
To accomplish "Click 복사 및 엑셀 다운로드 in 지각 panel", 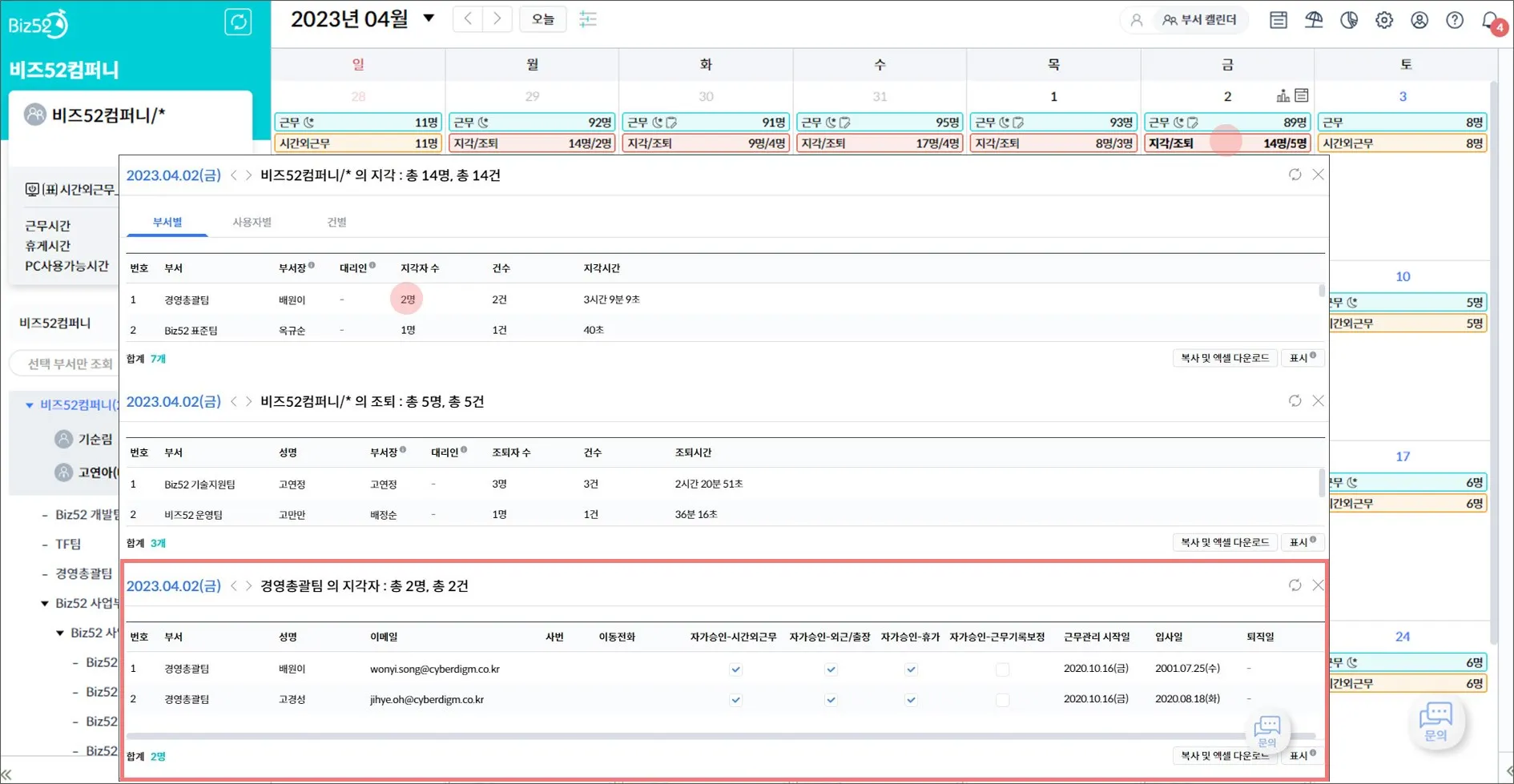I will [1225, 358].
